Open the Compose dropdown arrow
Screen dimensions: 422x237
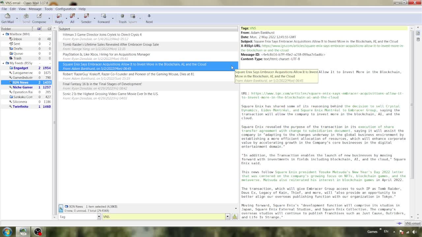pos(49,18)
